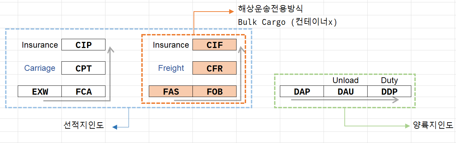Image resolution: width=456 pixels, height=143 pixels.
Task: Click the DDP cell
Action: pos(389,91)
